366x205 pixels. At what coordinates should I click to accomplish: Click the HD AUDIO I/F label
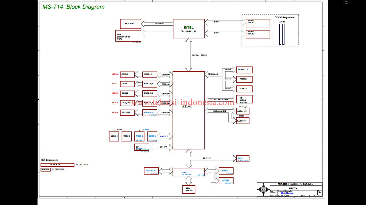[221, 100]
